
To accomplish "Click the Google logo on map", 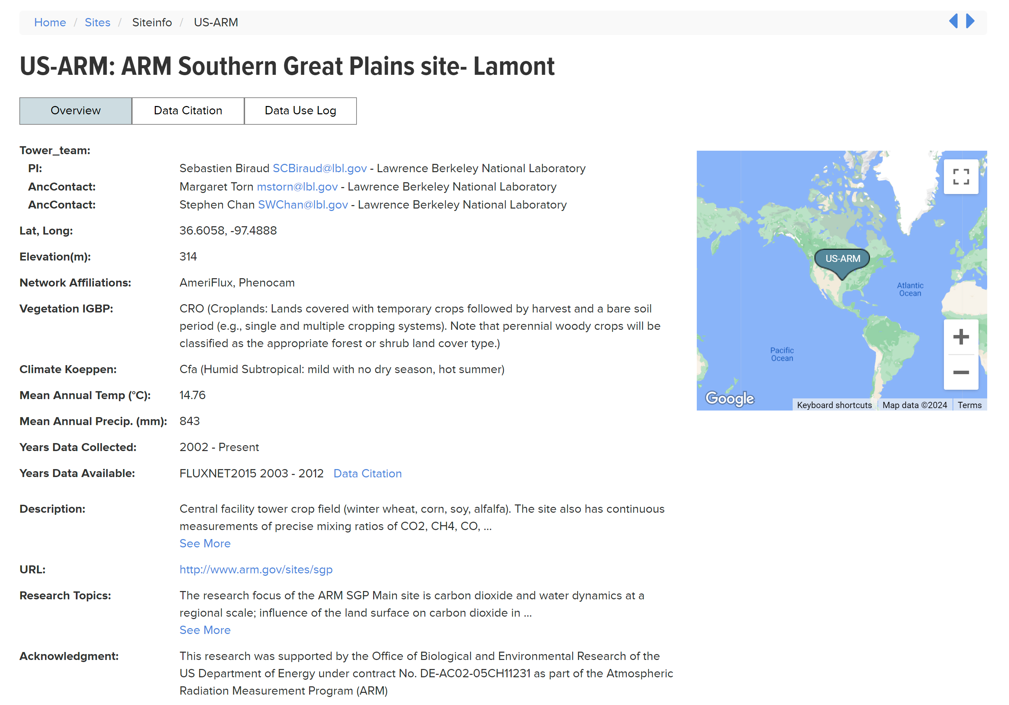I will (x=730, y=398).
